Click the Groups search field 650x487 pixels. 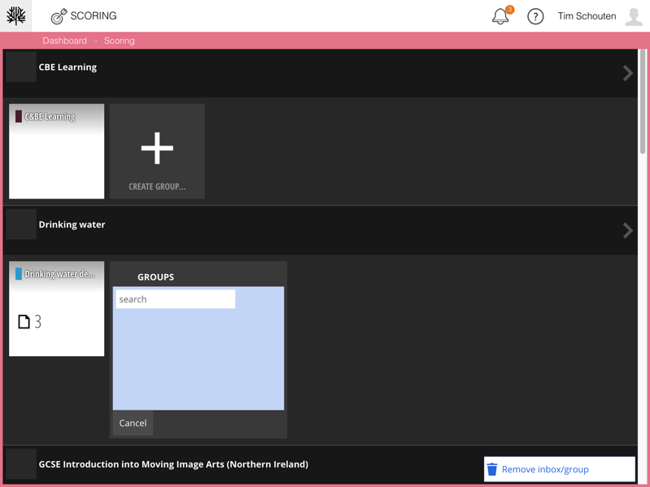[175, 299]
